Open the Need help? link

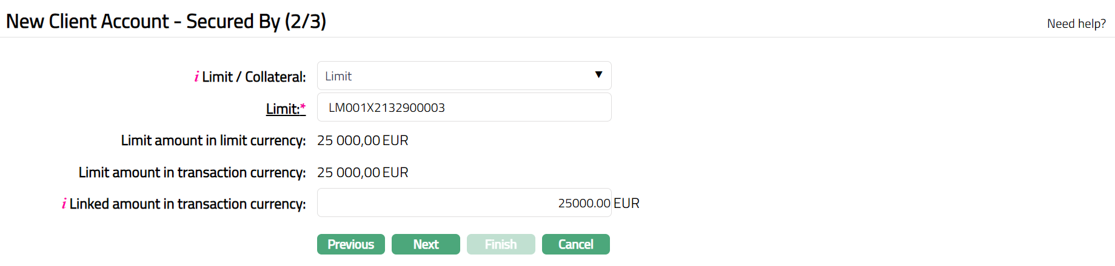pos(1076,24)
